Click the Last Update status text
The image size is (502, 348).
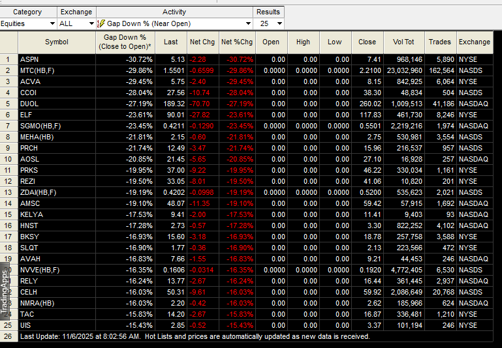195,336
